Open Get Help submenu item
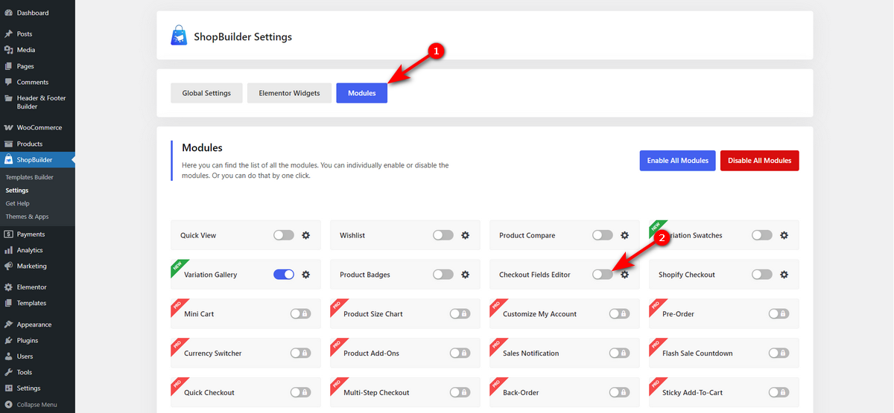 pos(17,203)
